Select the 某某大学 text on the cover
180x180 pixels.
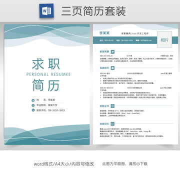[52, 105]
